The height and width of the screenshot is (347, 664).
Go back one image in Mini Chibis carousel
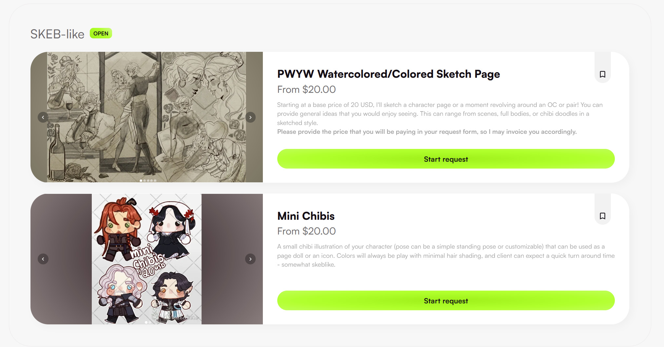click(x=43, y=259)
